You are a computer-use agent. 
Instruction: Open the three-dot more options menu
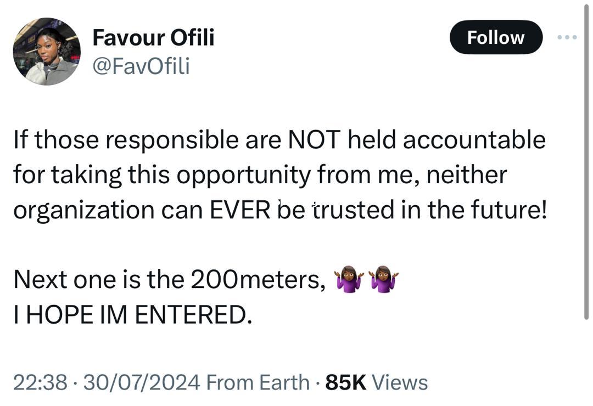pos(567,37)
